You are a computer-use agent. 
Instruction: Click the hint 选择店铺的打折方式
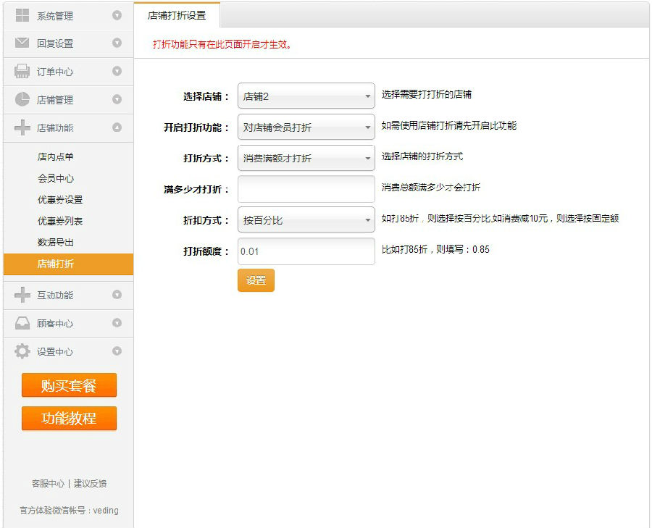(x=422, y=156)
